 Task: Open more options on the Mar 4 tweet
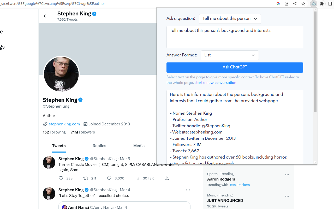188,190
